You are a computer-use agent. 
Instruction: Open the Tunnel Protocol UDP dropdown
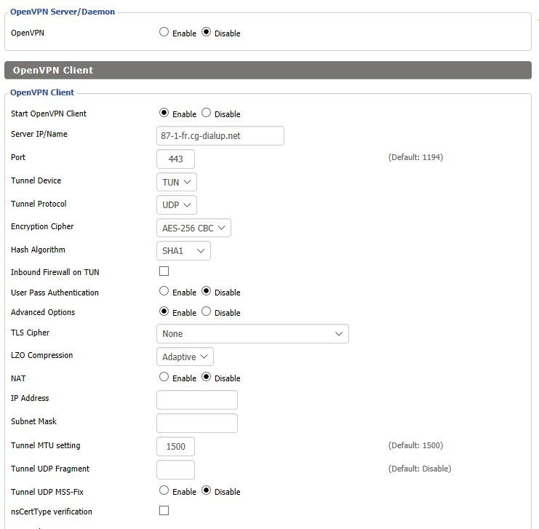coord(176,204)
